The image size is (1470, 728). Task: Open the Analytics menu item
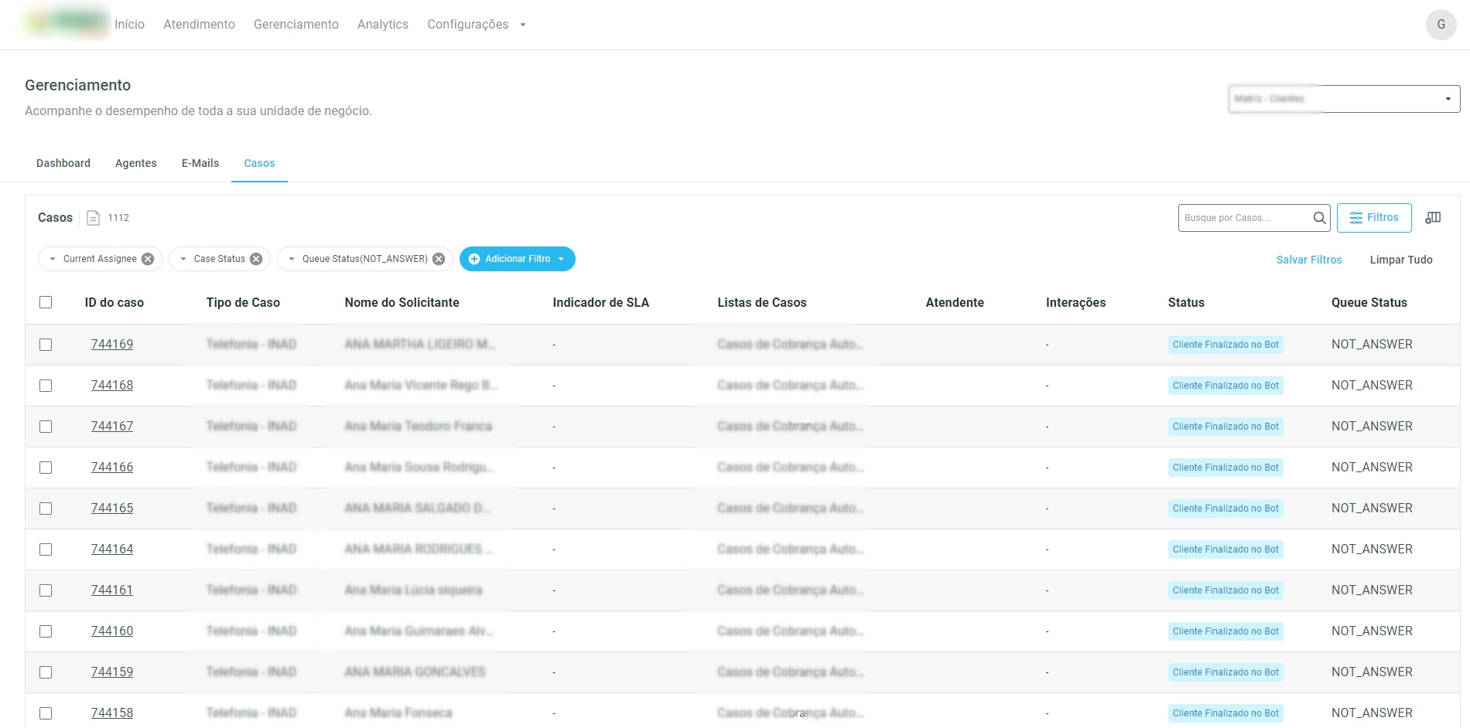pos(382,25)
